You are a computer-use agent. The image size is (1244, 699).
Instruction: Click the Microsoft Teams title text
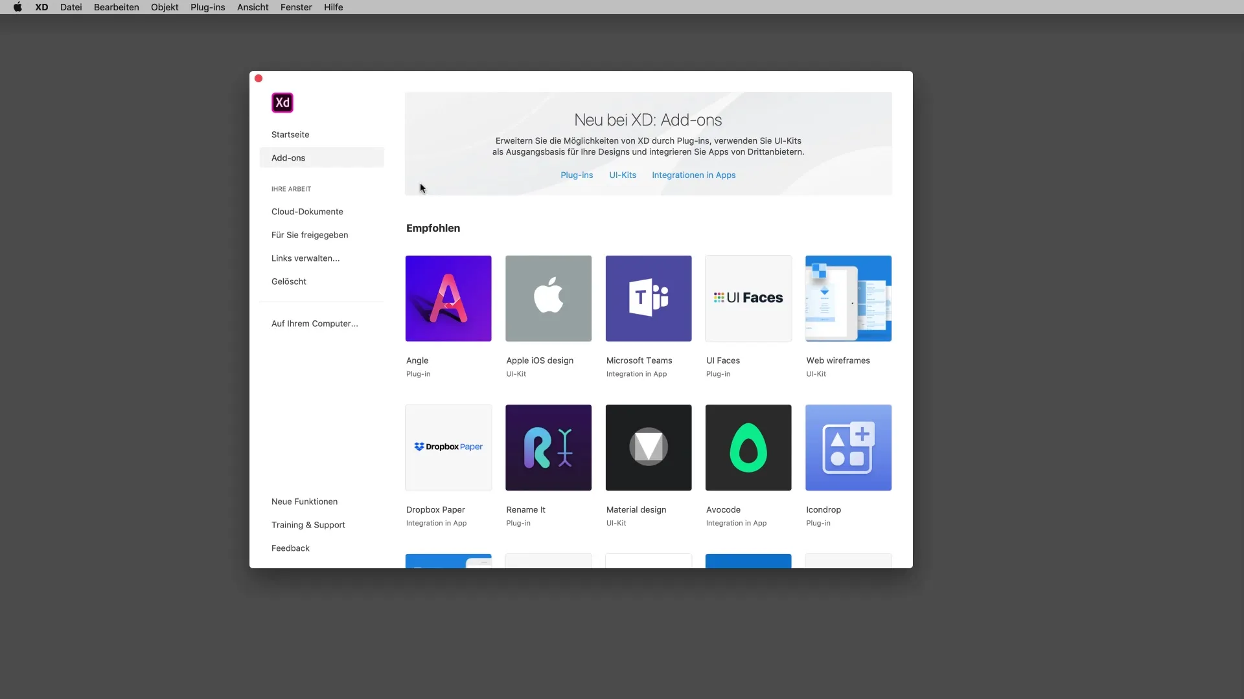point(639,361)
